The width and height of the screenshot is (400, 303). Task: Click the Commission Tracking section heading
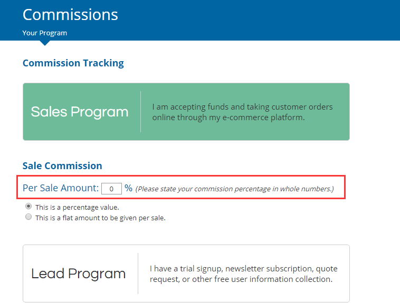(73, 63)
